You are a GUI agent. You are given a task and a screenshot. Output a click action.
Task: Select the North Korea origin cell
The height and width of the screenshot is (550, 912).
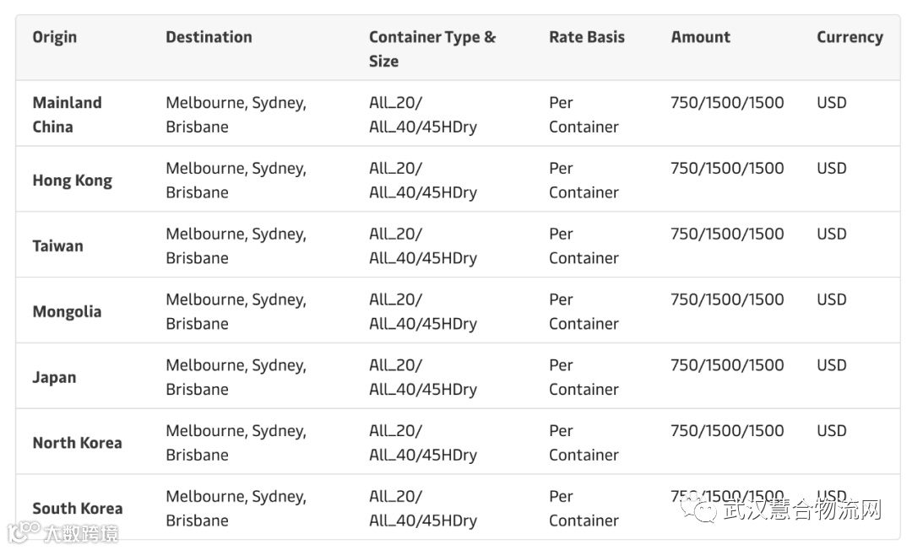click(x=77, y=443)
